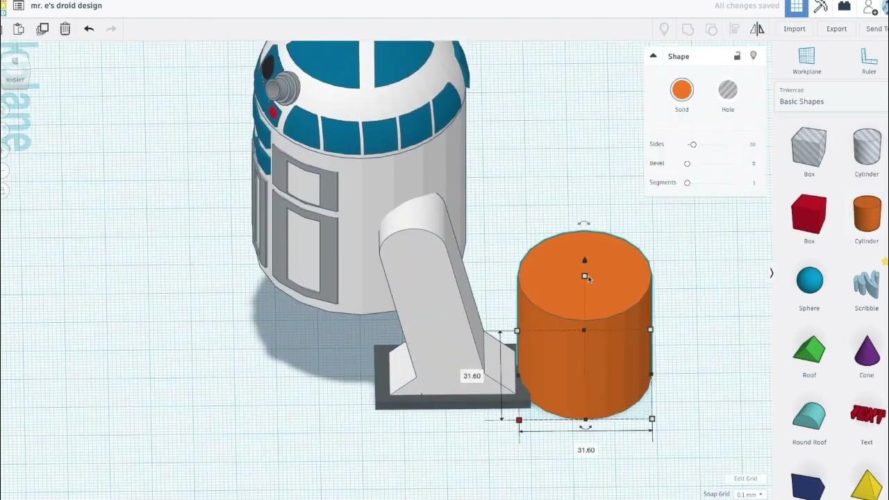
Task: Select the Workplane tool
Action: click(806, 61)
